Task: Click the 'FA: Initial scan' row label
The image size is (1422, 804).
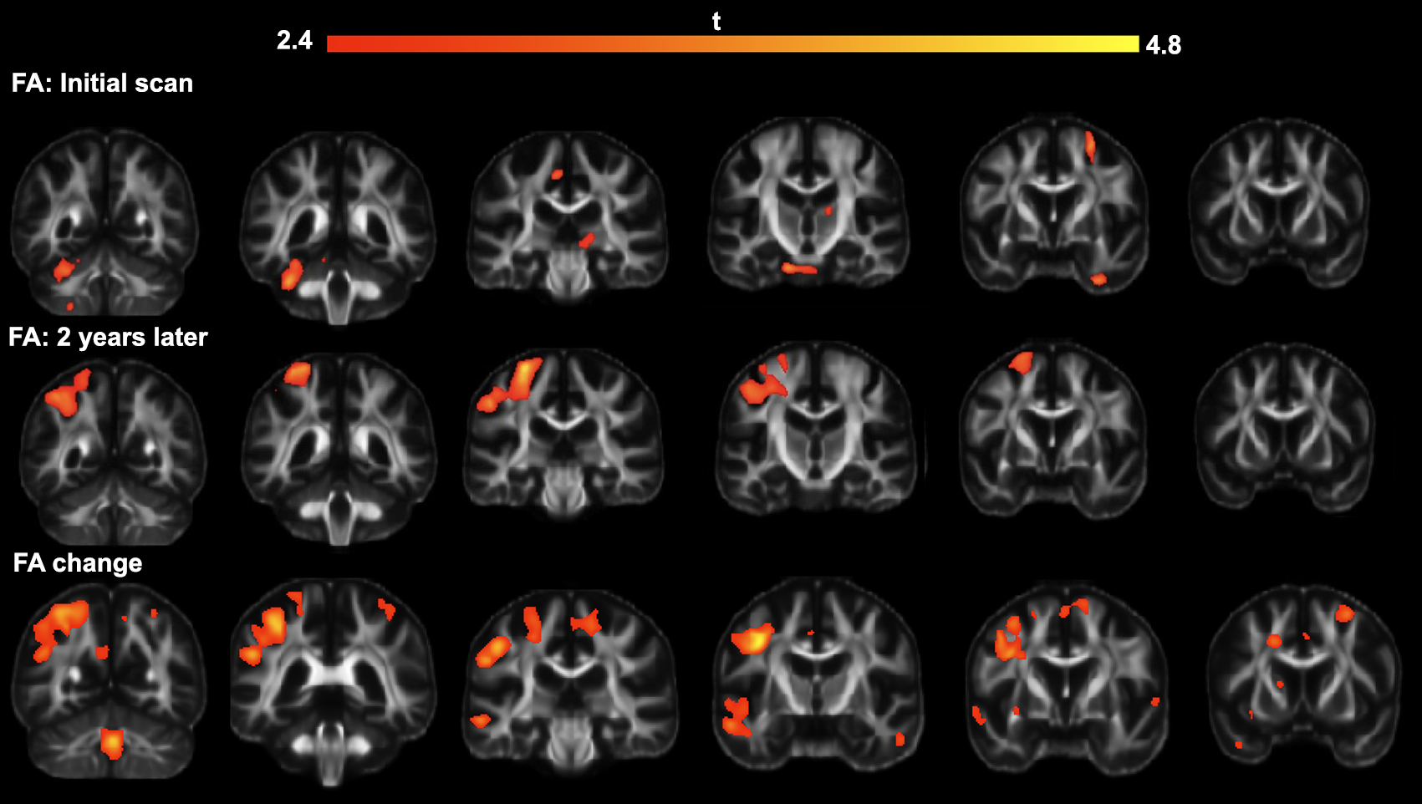Action: [102, 84]
